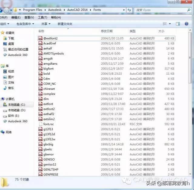The height and width of the screenshot is (190, 194).
Task: Select the CDM_NC file name
Action: point(50,84)
